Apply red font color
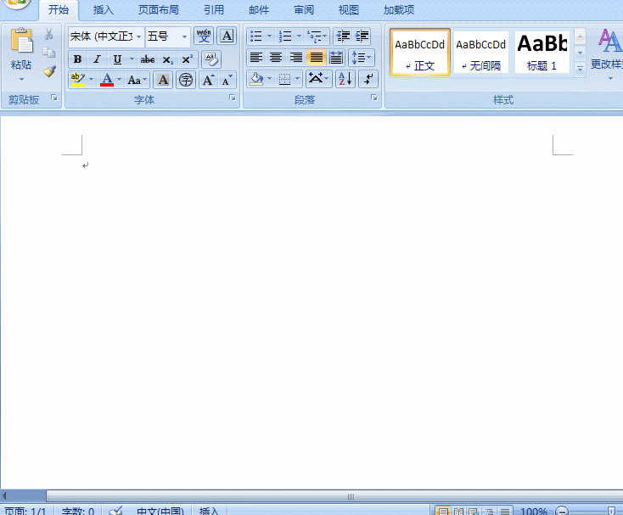 106,80
